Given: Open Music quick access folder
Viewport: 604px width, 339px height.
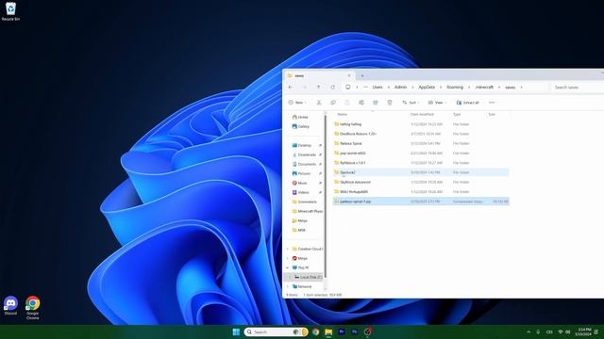Looking at the screenshot, I should coord(300,183).
